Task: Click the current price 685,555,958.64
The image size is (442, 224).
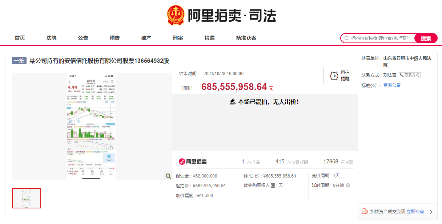Action: click(234, 87)
